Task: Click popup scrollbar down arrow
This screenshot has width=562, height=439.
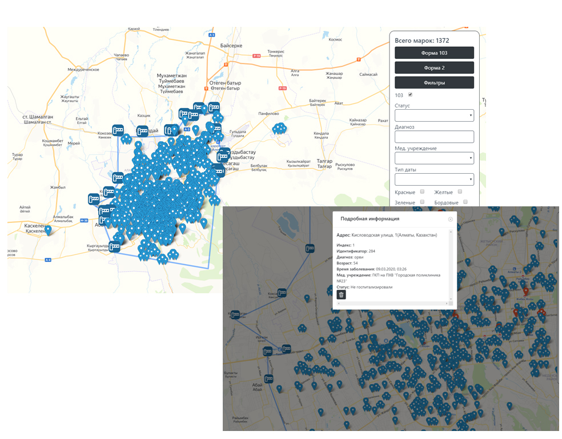Action: point(451,299)
